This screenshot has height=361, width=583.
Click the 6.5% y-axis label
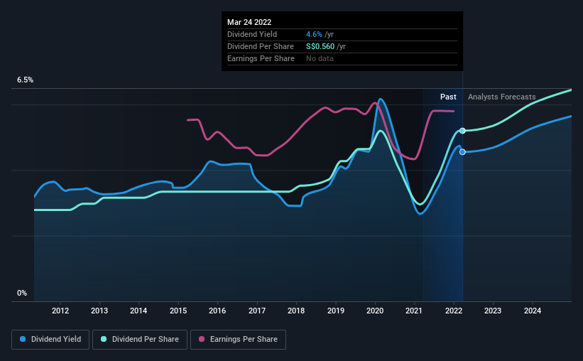pos(25,80)
